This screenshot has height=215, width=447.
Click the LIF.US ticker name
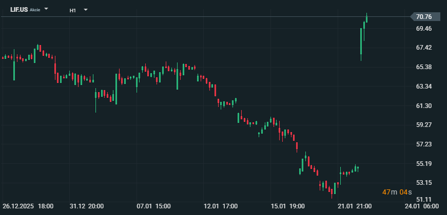pos(18,10)
